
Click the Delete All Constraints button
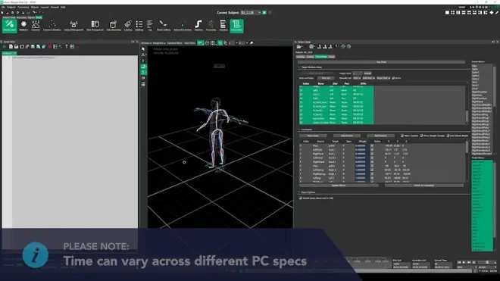(423, 186)
